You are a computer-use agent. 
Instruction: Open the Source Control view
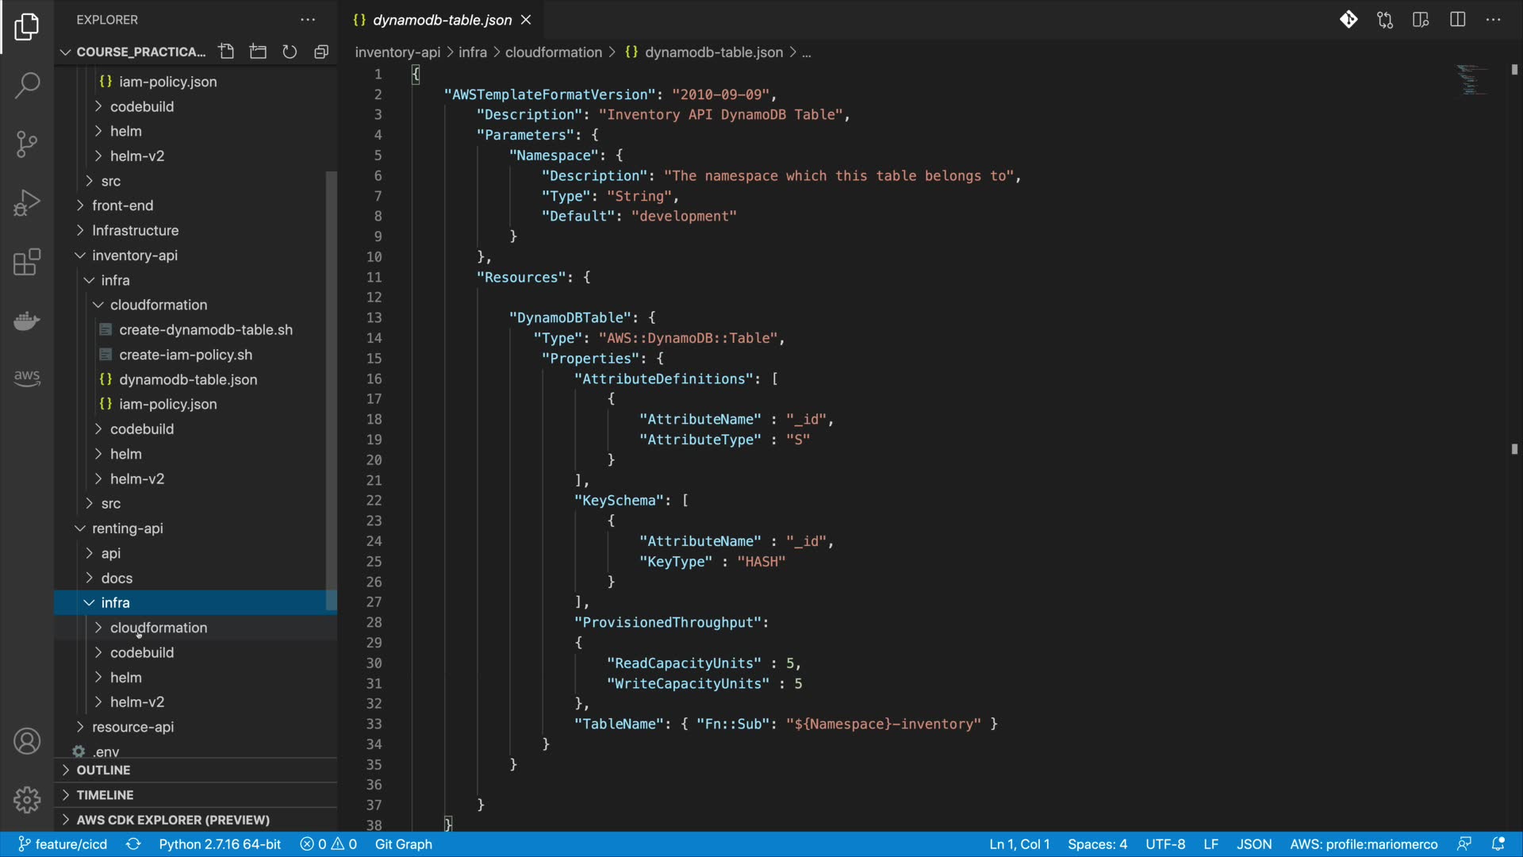(x=27, y=144)
